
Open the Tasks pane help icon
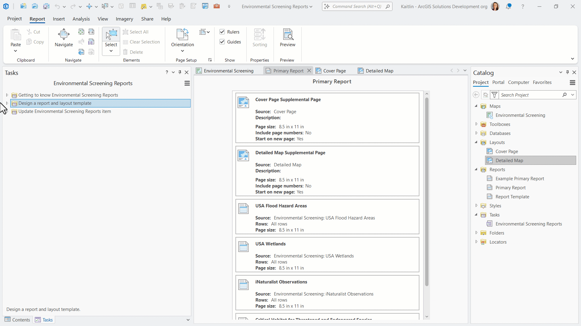click(x=167, y=72)
